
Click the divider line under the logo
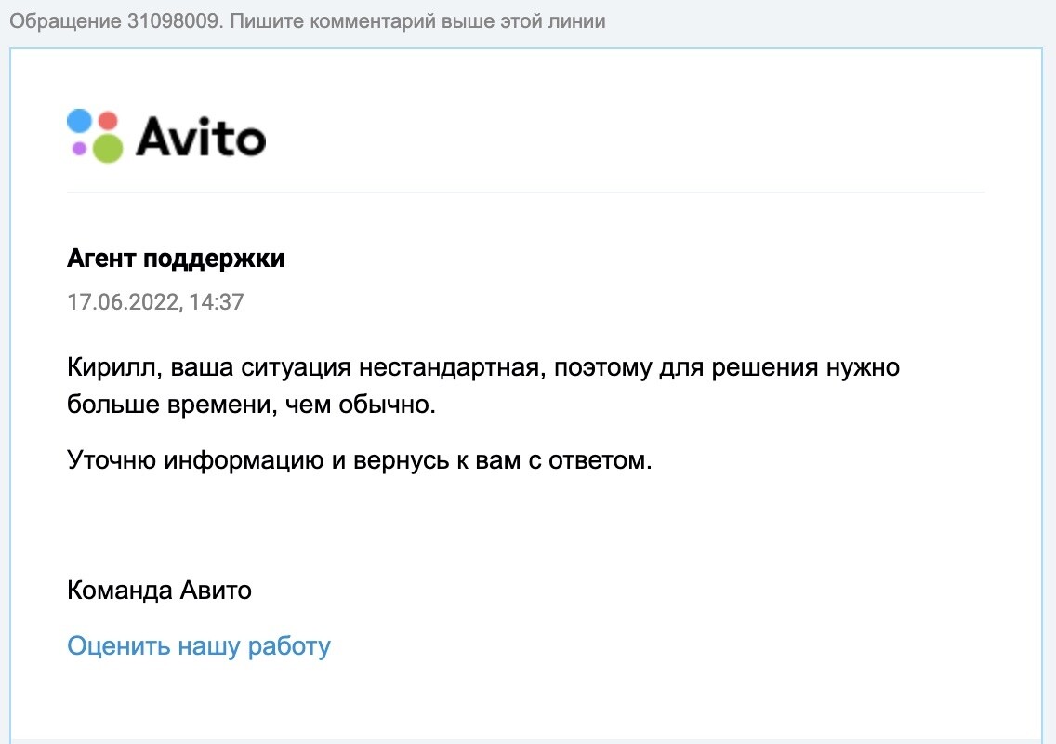coord(526,193)
